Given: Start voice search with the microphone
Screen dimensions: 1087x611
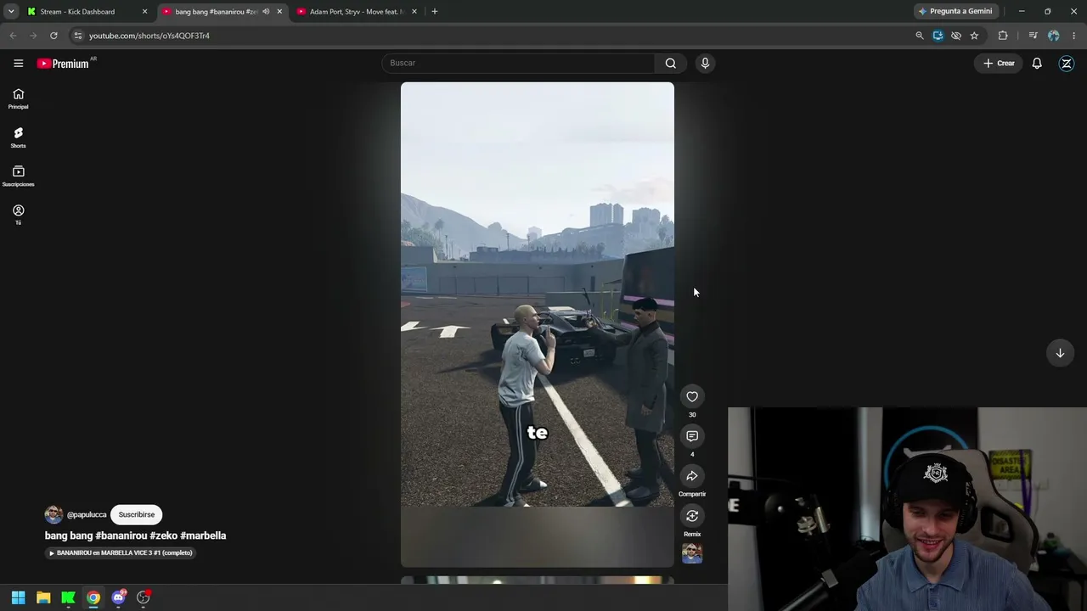Looking at the screenshot, I should [705, 63].
